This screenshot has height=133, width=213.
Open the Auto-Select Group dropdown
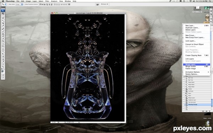19,4
